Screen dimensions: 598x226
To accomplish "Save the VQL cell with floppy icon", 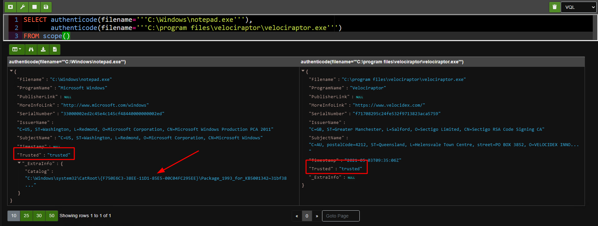I will [x=46, y=7].
